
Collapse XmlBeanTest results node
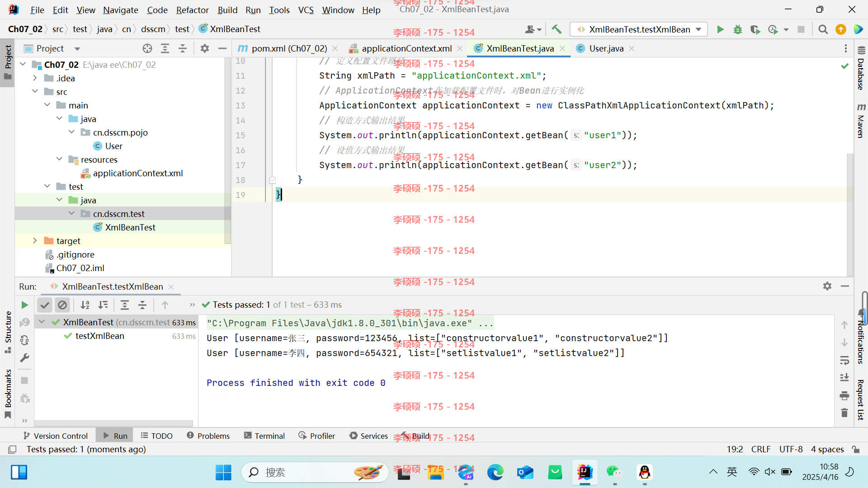coord(42,322)
